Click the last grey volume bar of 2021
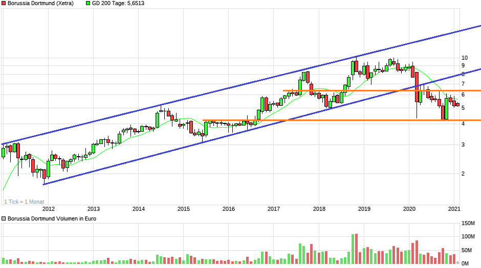The height and width of the screenshot is (268, 481). 457,262
